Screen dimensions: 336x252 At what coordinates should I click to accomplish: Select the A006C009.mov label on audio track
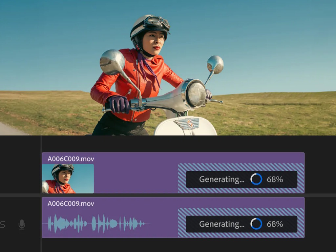click(x=71, y=204)
